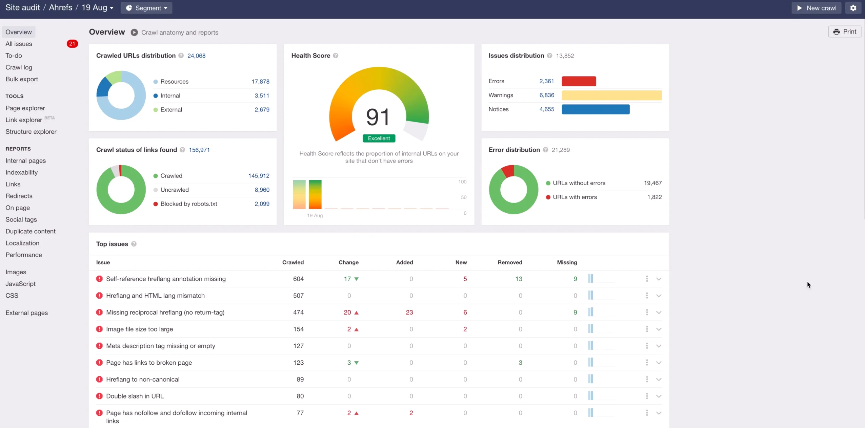
Task: Open the Crawl log section
Action: point(19,67)
